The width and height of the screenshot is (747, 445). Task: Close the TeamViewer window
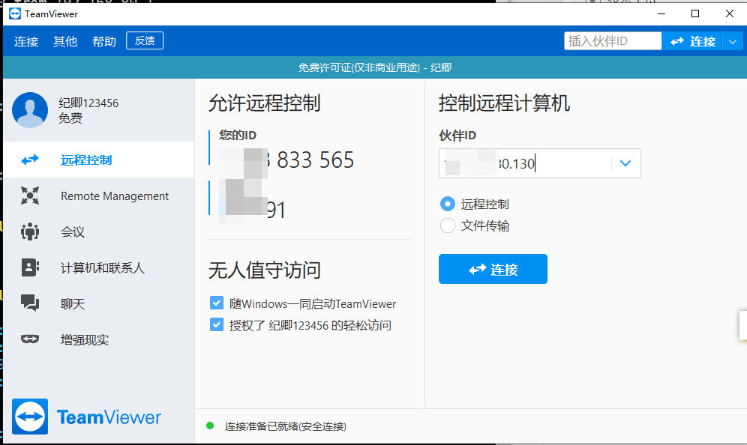pos(729,13)
